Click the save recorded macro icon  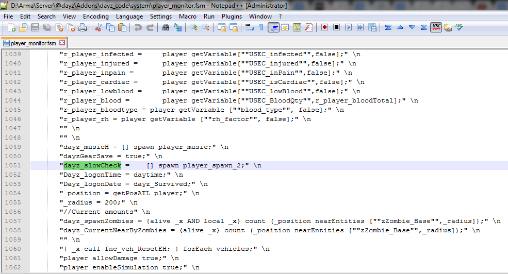click(x=372, y=27)
